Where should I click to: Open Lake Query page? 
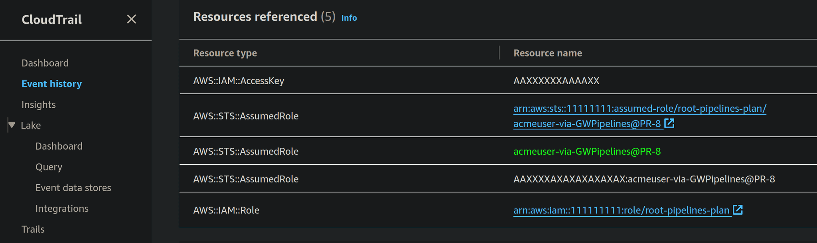(49, 167)
